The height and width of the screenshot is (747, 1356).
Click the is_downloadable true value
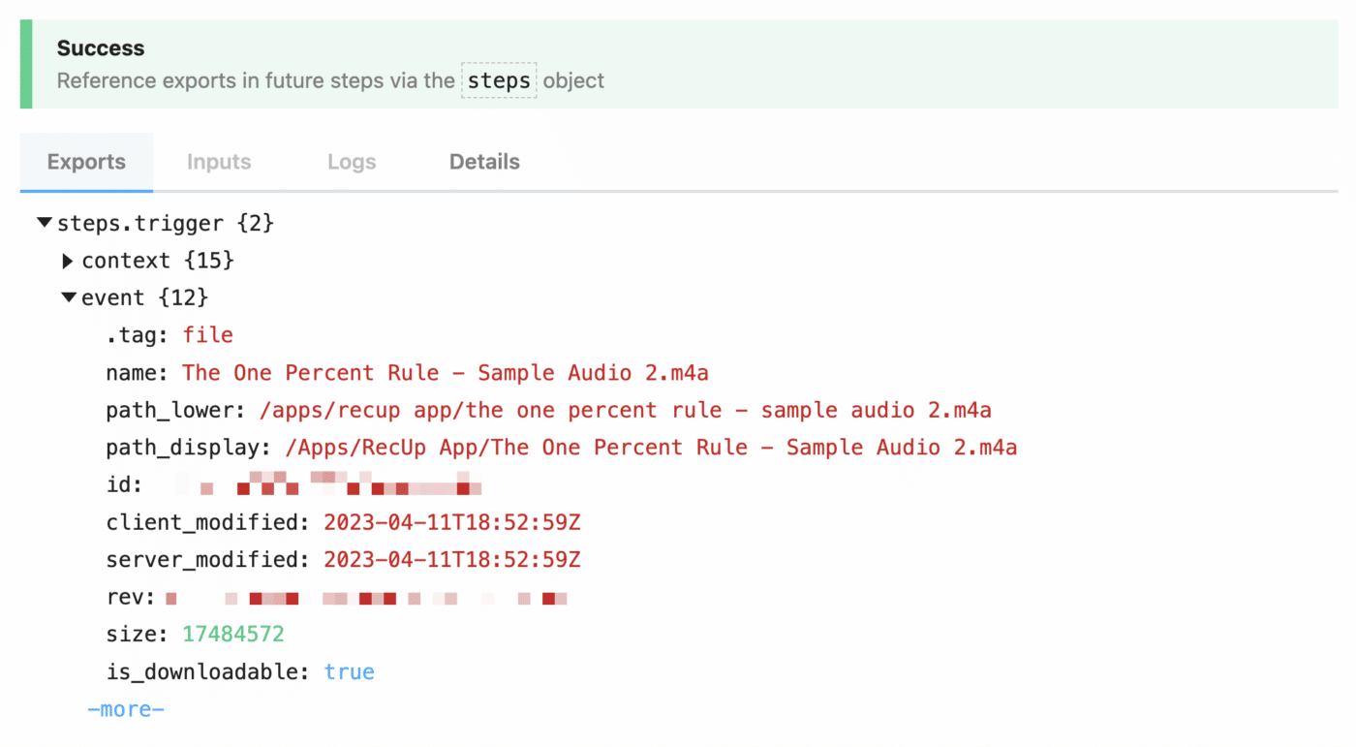(x=350, y=671)
